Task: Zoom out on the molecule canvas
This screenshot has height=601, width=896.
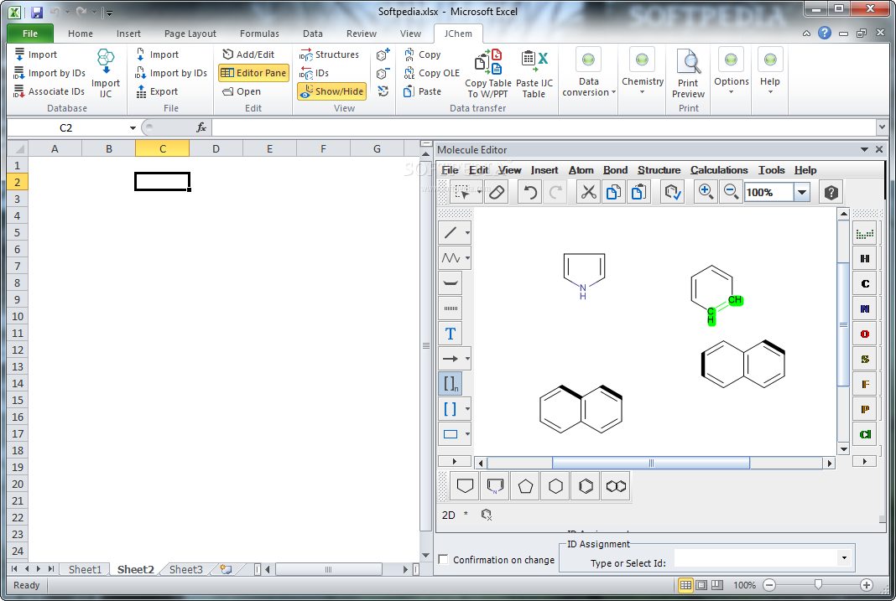Action: pos(731,192)
